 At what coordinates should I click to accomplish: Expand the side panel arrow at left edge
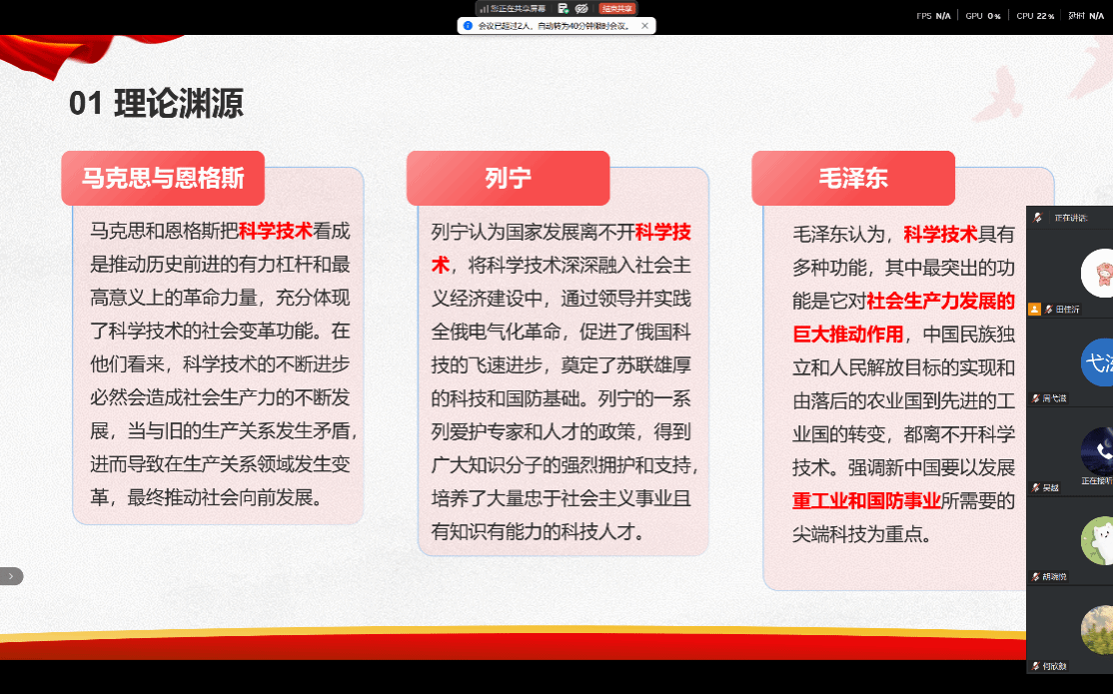11,576
